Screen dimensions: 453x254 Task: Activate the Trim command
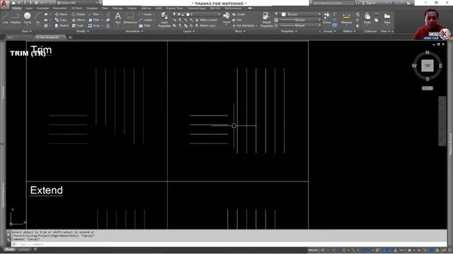tap(94, 14)
